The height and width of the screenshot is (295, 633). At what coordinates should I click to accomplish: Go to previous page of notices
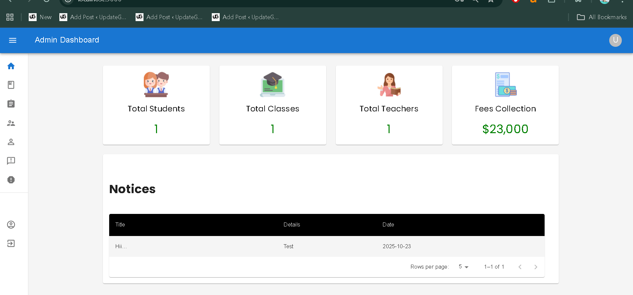pyautogui.click(x=520, y=267)
